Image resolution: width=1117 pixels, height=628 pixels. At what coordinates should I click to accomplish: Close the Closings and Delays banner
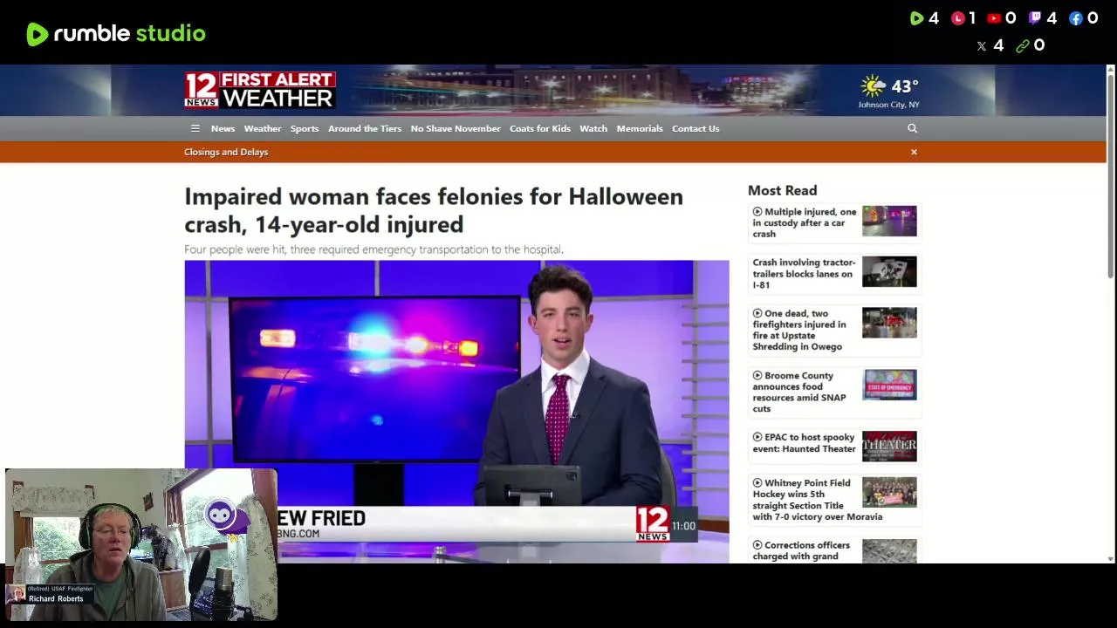pyautogui.click(x=914, y=152)
